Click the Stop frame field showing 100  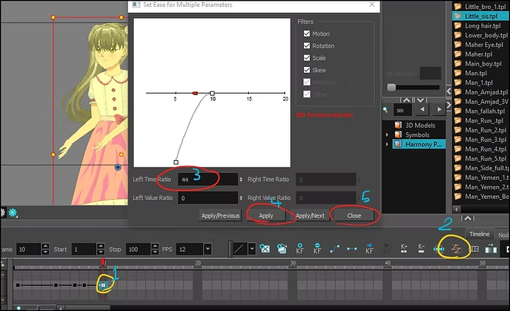click(x=139, y=249)
